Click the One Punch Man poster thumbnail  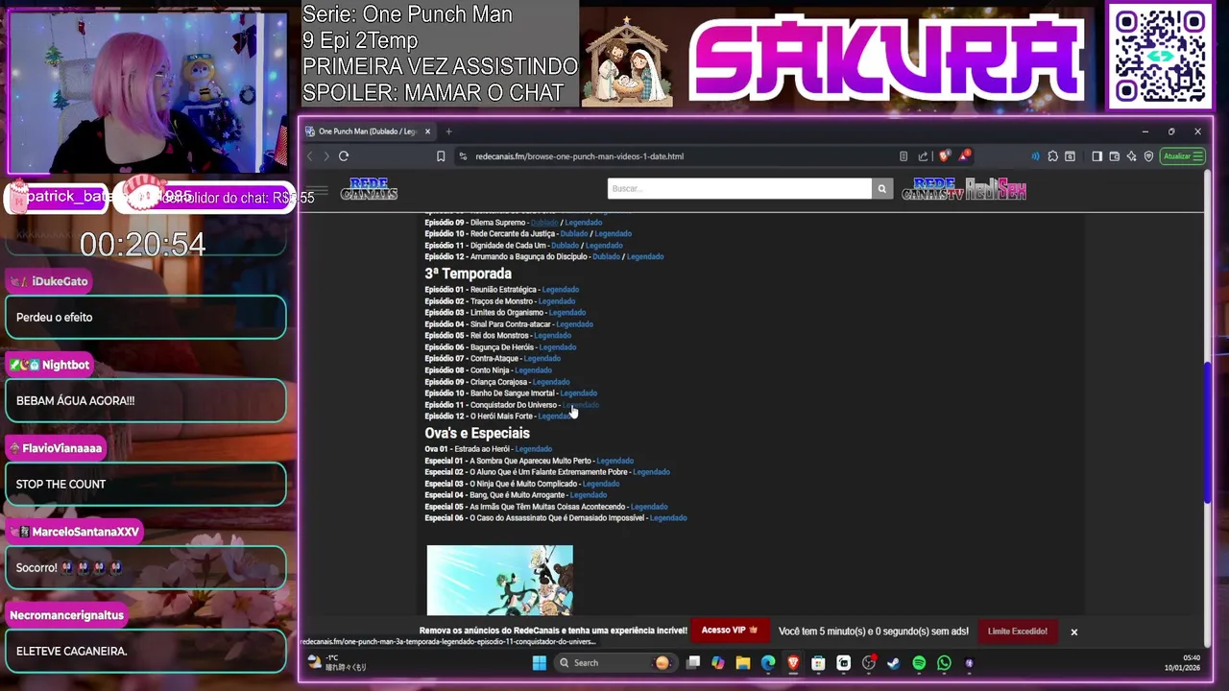(x=499, y=581)
